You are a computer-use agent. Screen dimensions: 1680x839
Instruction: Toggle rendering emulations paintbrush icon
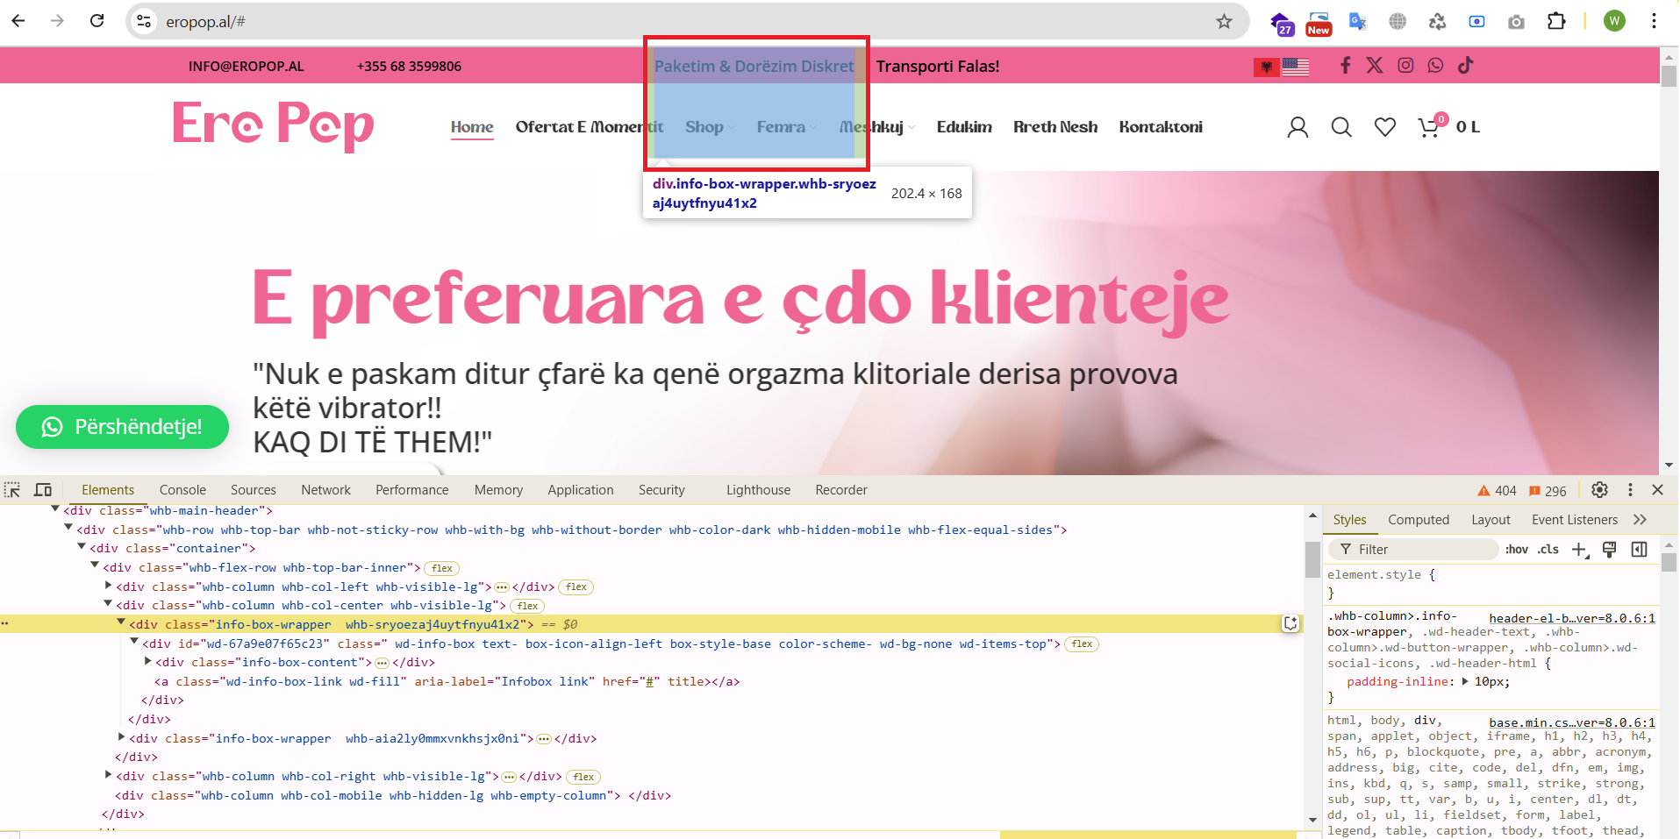[x=1609, y=550]
